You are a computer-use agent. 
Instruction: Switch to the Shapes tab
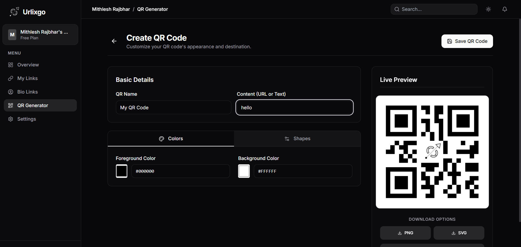(297, 139)
